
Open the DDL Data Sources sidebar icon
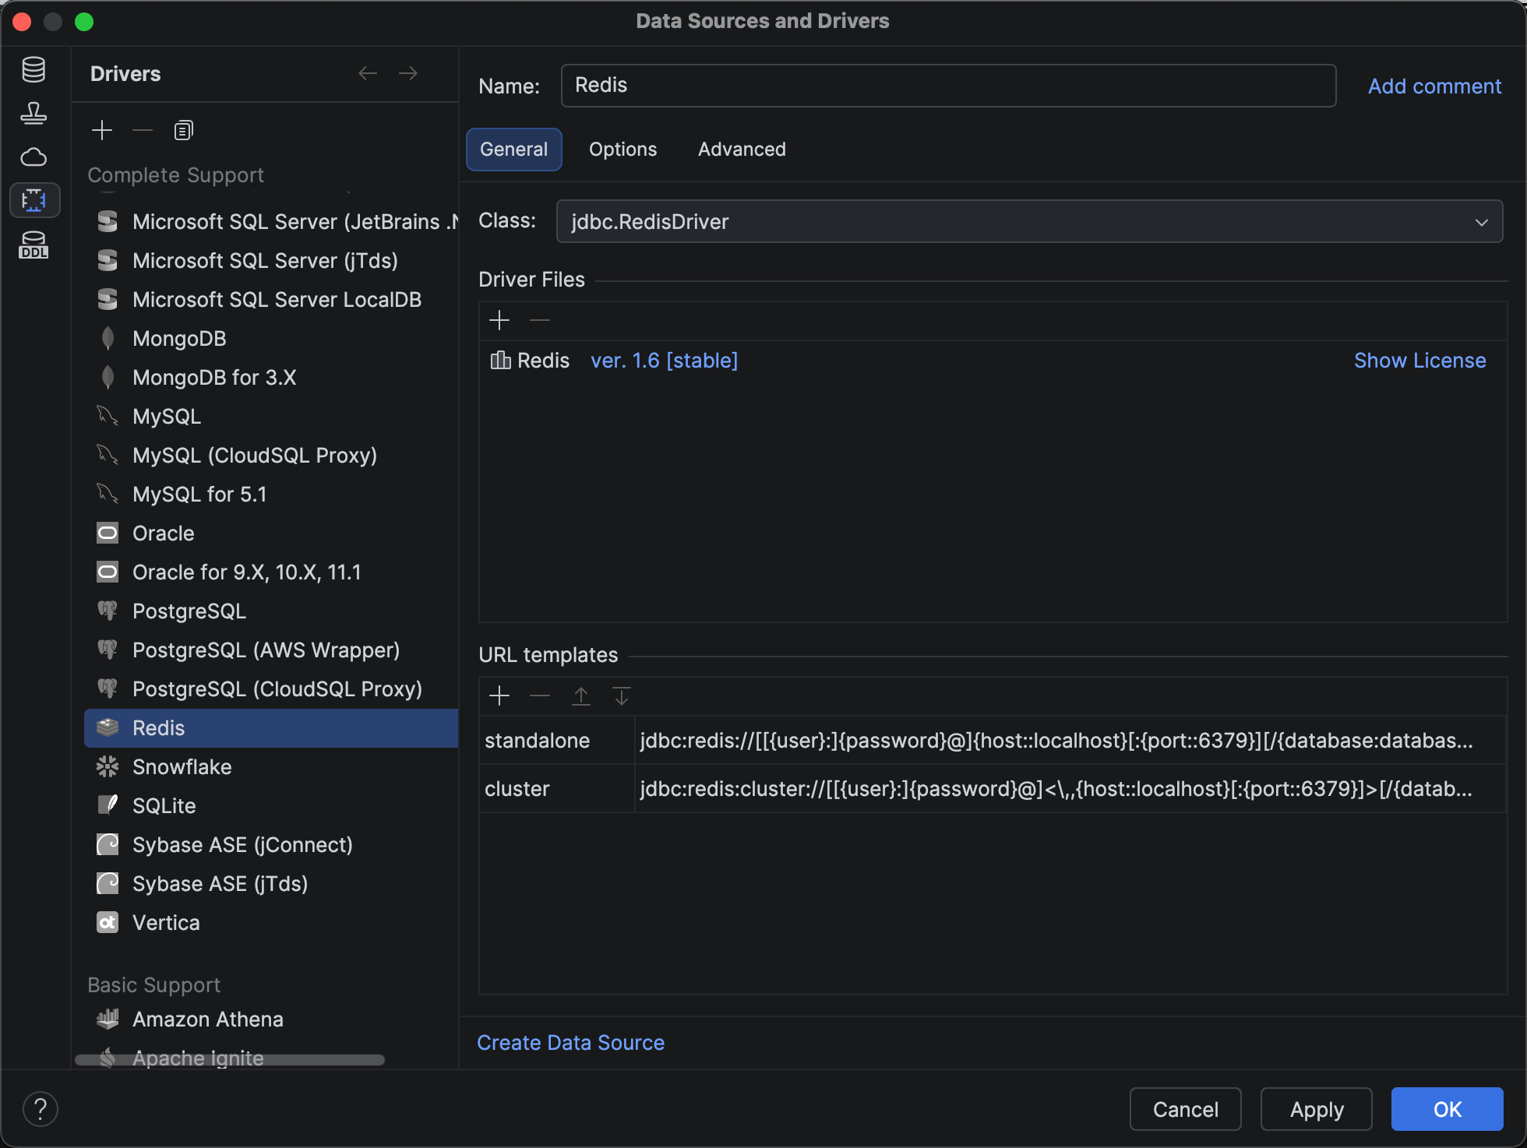pos(34,245)
